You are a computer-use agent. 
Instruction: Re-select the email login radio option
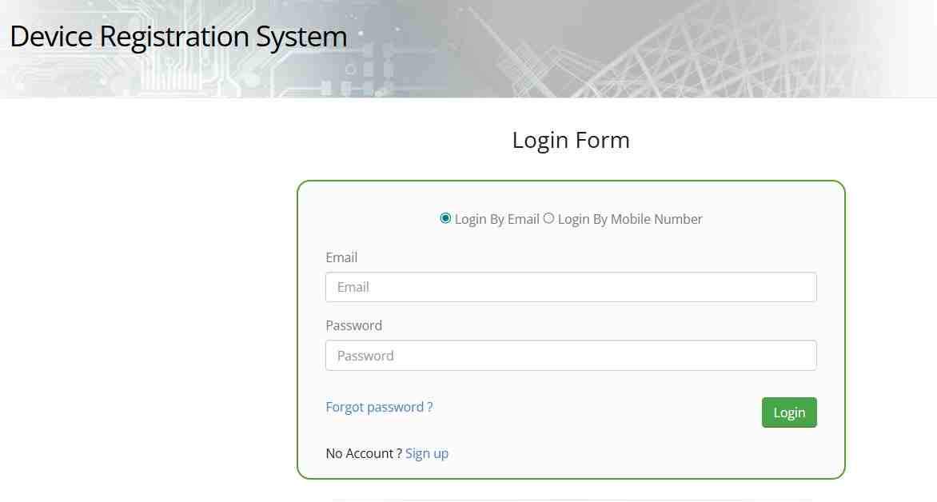445,217
